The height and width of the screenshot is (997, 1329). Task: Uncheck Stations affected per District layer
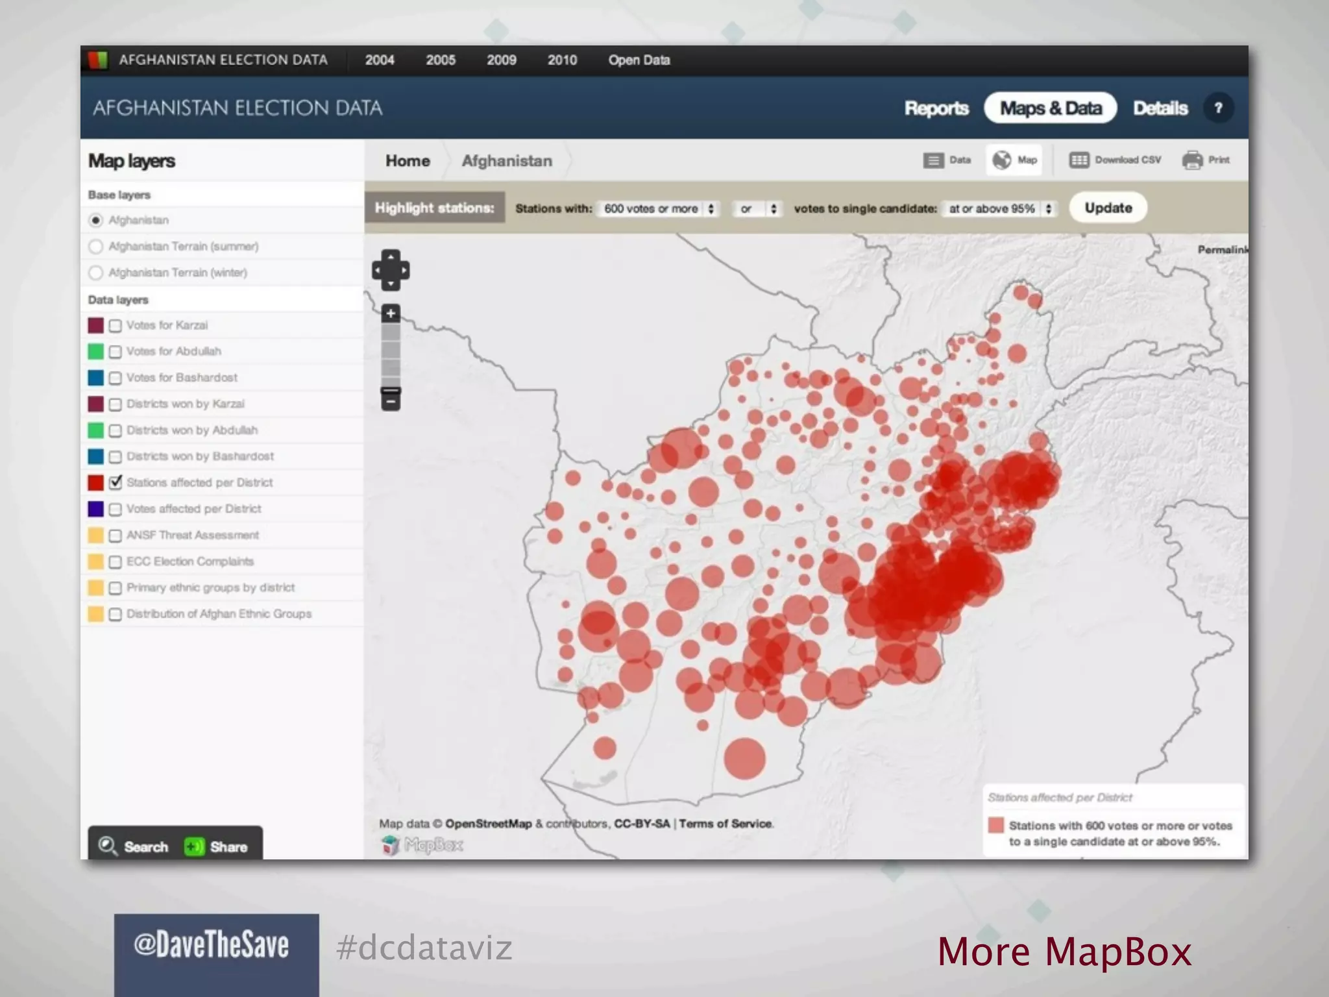116,482
